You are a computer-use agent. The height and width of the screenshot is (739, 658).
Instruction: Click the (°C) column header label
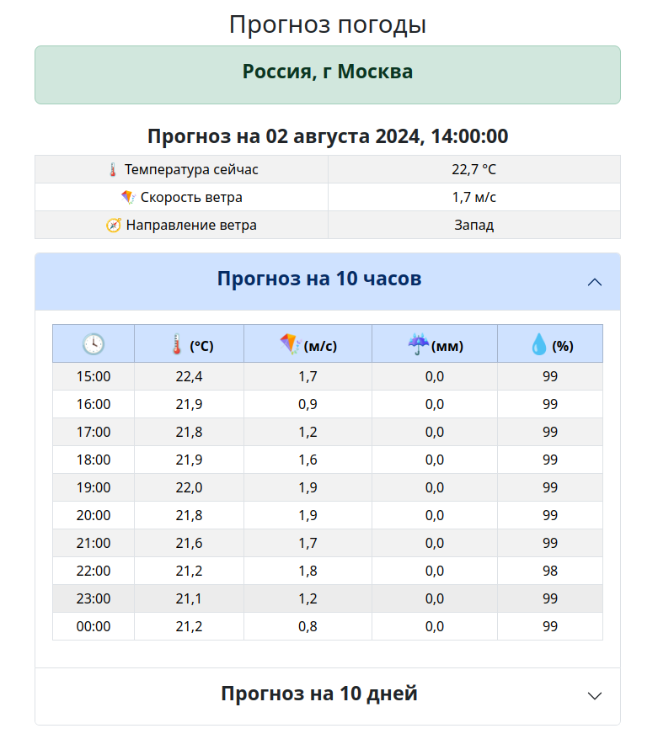201,347
